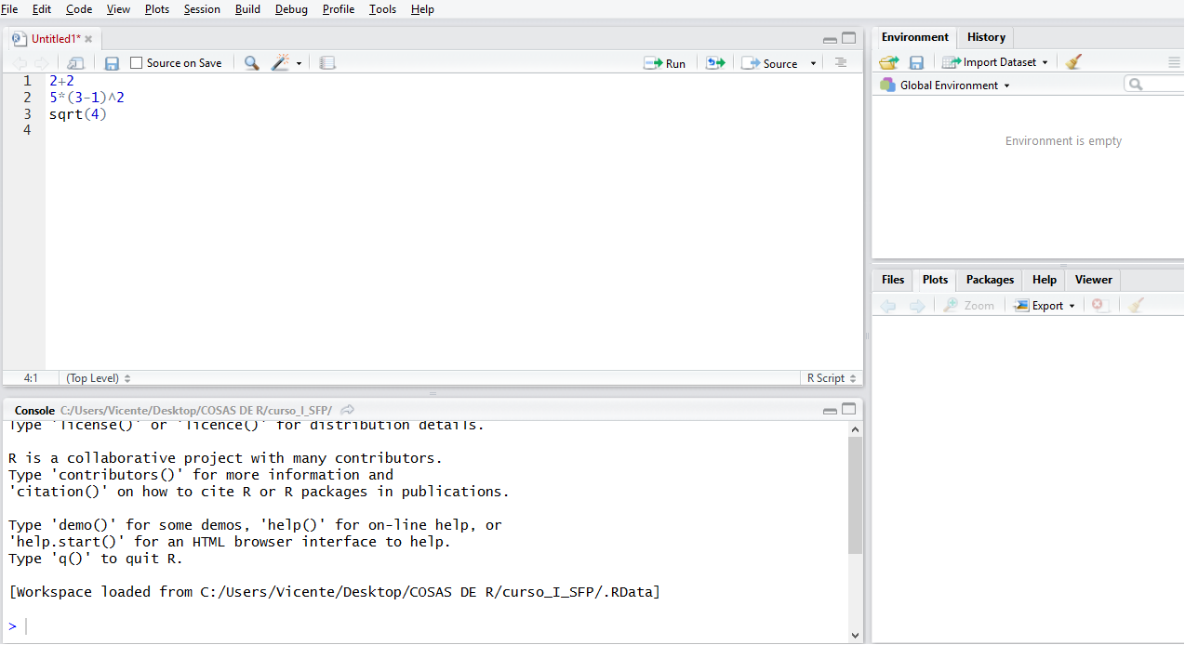The image size is (1185, 645).
Task: Run the current line with Run button
Action: pos(664,63)
